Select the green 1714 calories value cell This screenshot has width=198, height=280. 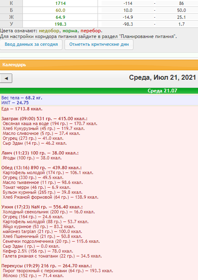point(60,3)
